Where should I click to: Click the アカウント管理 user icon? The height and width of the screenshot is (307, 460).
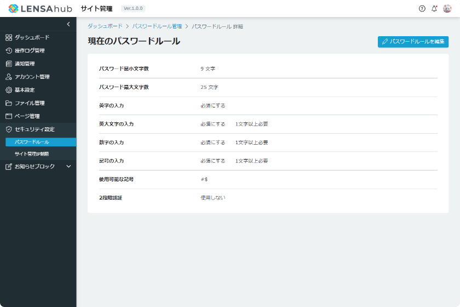(x=9, y=77)
